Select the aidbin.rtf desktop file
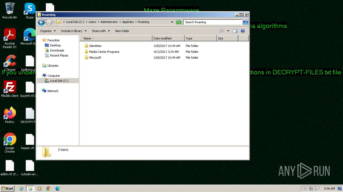 pyautogui.click(x=10, y=168)
